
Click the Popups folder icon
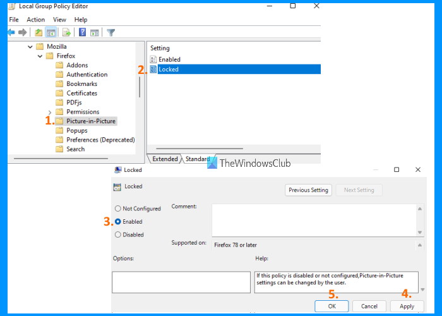point(59,130)
